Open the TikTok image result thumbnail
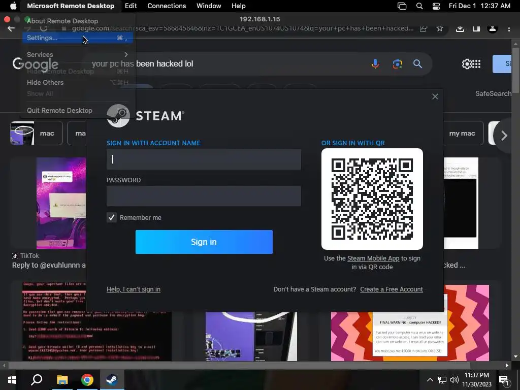 pos(61,203)
